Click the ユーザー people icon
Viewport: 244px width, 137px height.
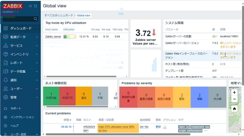click(x=5, y=89)
